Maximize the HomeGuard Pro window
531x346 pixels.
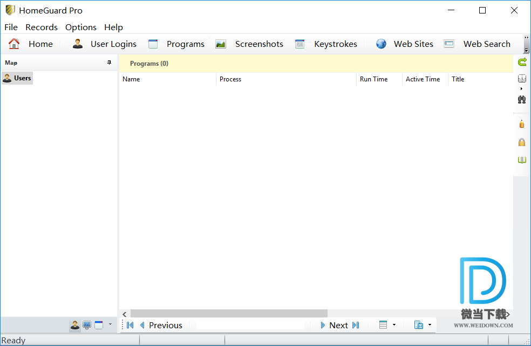(x=482, y=10)
